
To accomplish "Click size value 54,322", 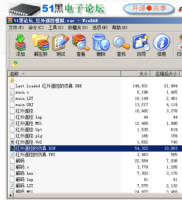I will (141, 148).
